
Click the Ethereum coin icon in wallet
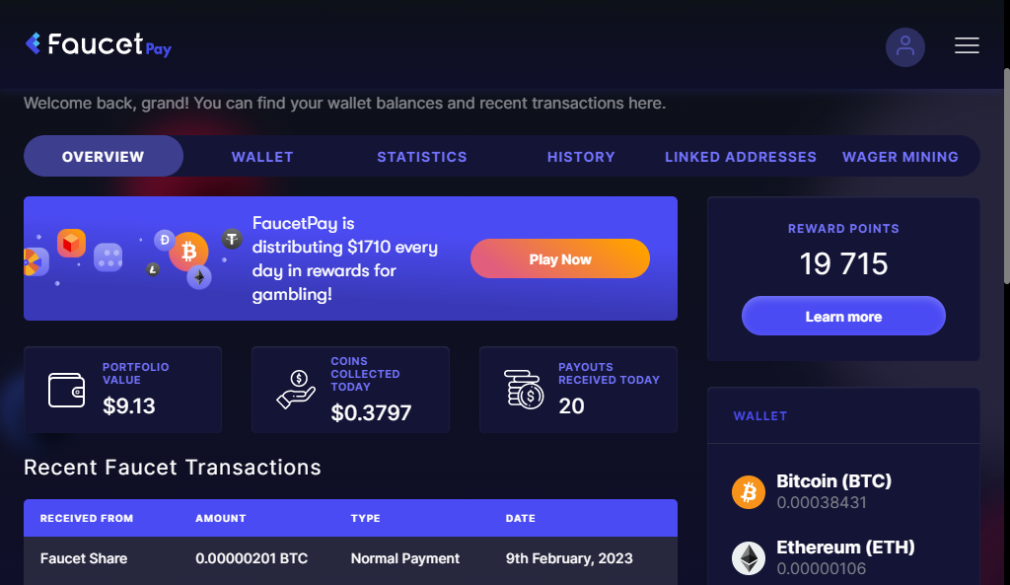748,558
